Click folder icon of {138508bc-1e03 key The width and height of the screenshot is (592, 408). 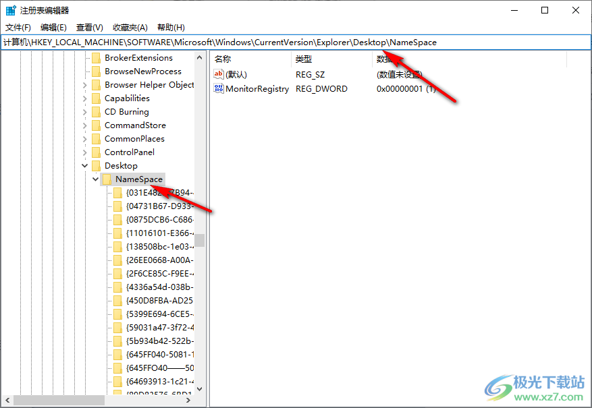(118, 247)
